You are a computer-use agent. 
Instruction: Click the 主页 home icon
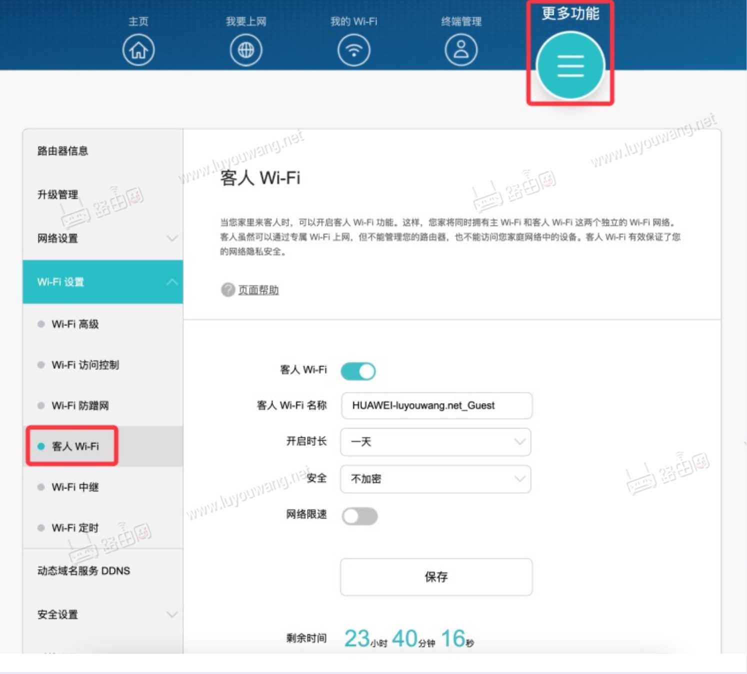pos(138,49)
